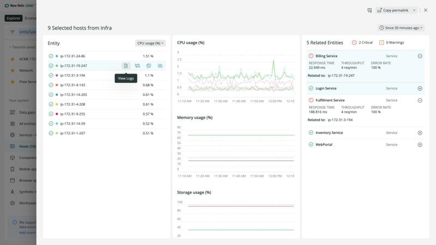Expand the WebPortal entity row
This screenshot has width=436, height=245.
(420, 145)
